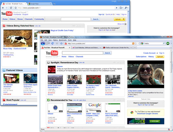The image size is (173, 132).
Task: Click Firefox home button icon
Action: tap(61, 44)
